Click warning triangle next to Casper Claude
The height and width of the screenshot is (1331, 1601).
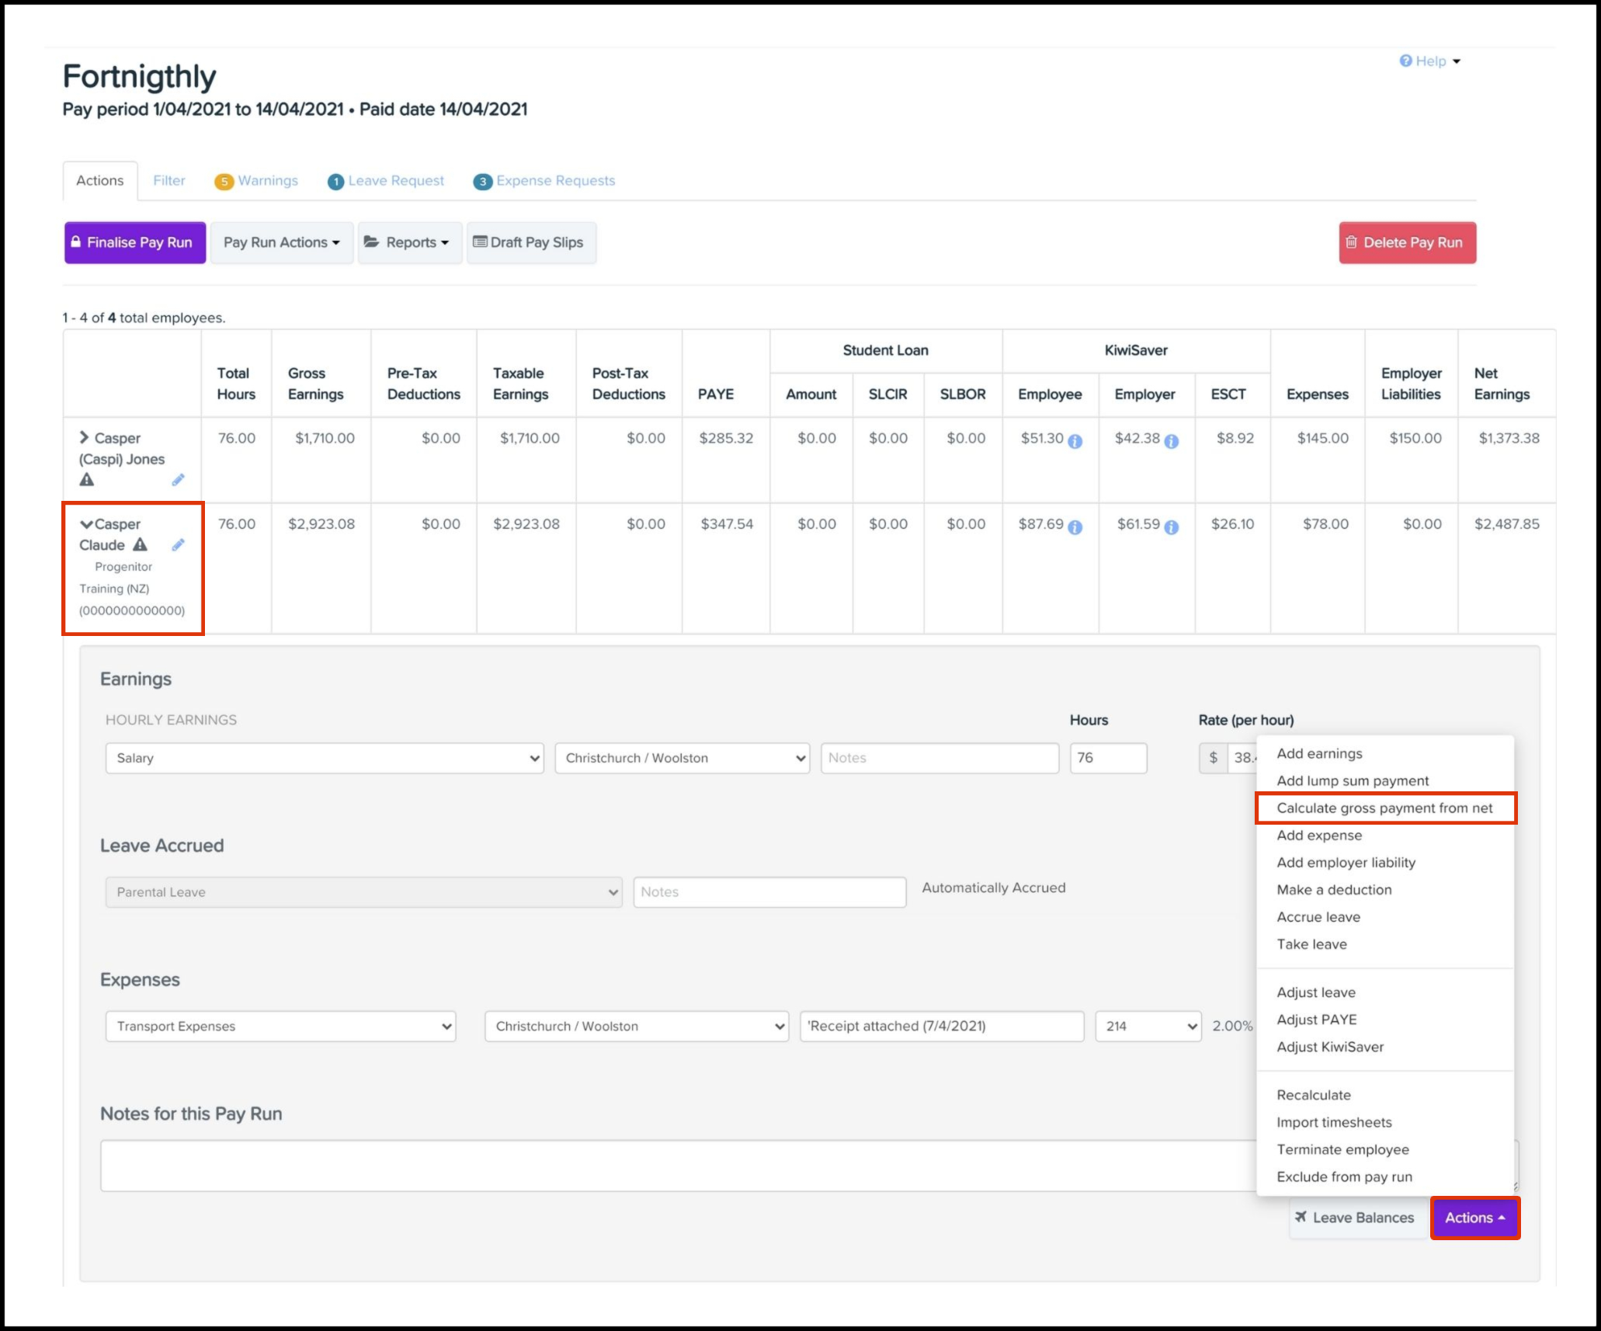click(x=140, y=544)
